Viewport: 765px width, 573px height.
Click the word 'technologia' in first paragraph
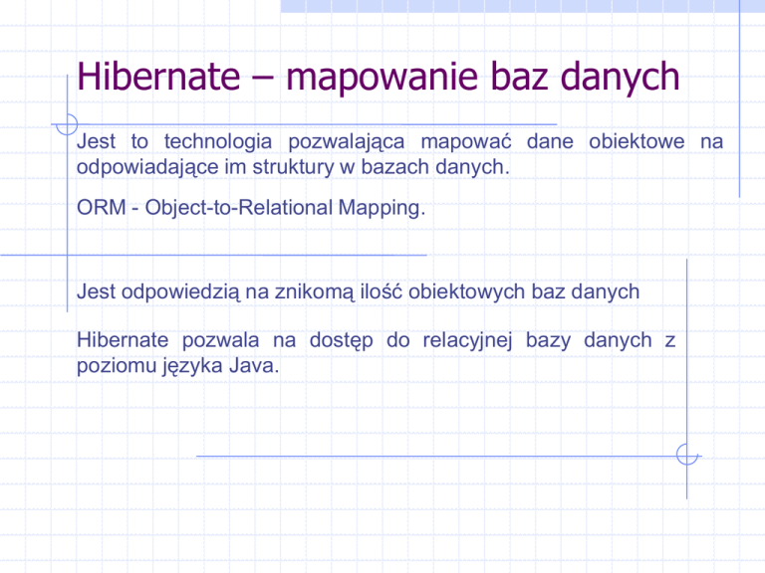click(x=218, y=142)
